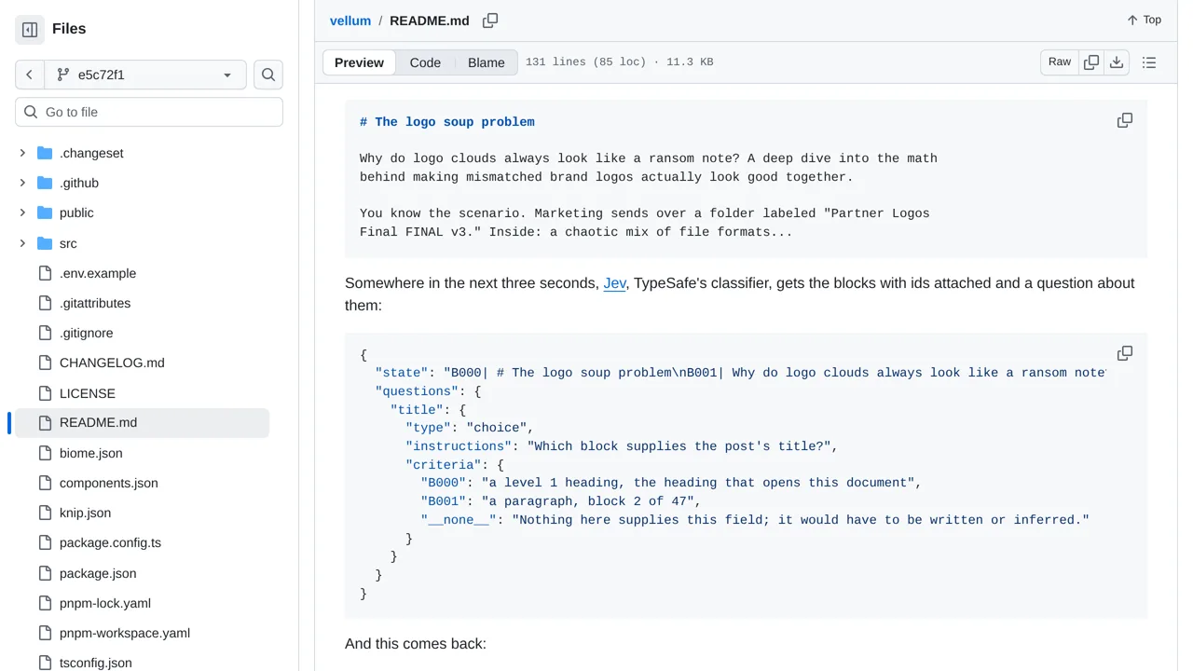Go back with the left arrow button
1193x671 pixels.
(x=30, y=75)
